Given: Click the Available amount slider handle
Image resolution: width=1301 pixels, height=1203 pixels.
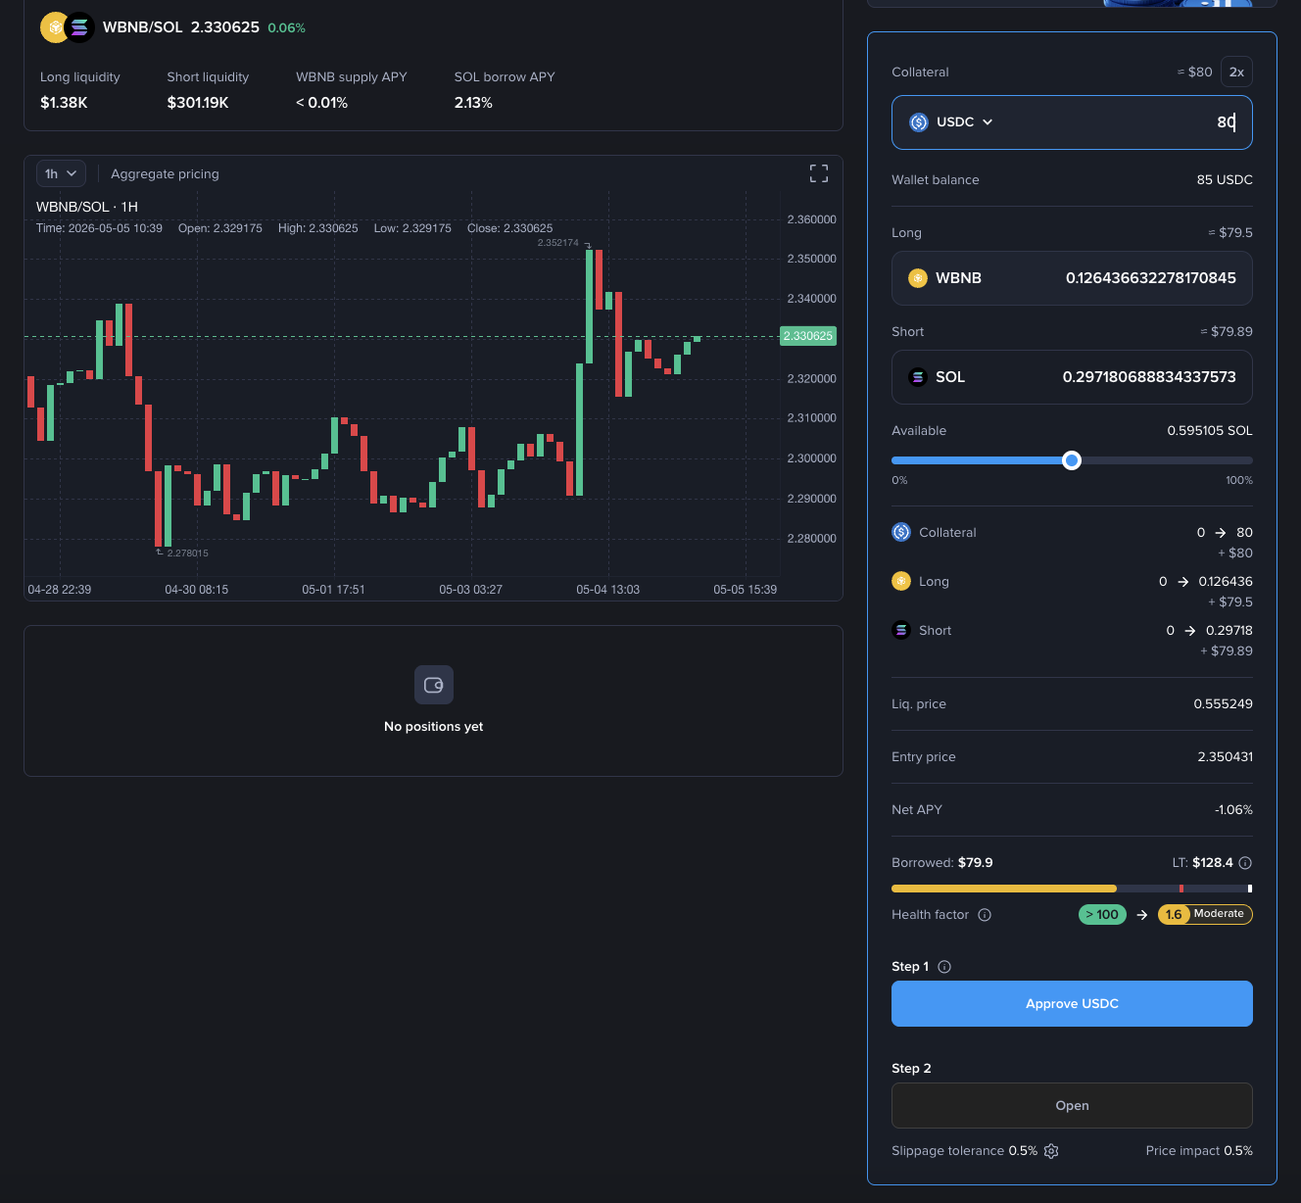Looking at the screenshot, I should [x=1072, y=460].
